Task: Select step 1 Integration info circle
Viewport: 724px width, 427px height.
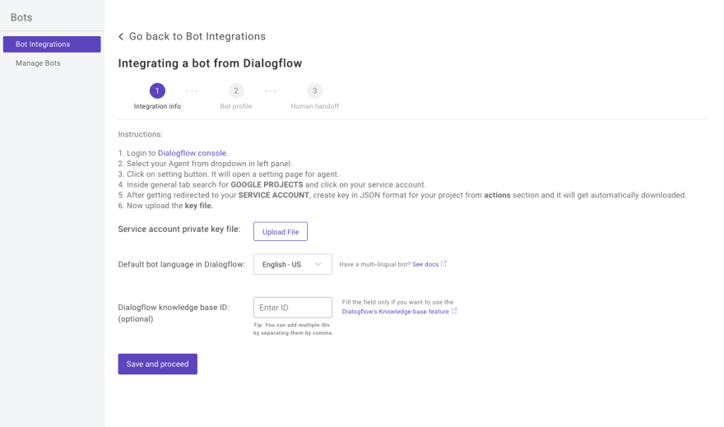Action: click(x=157, y=91)
